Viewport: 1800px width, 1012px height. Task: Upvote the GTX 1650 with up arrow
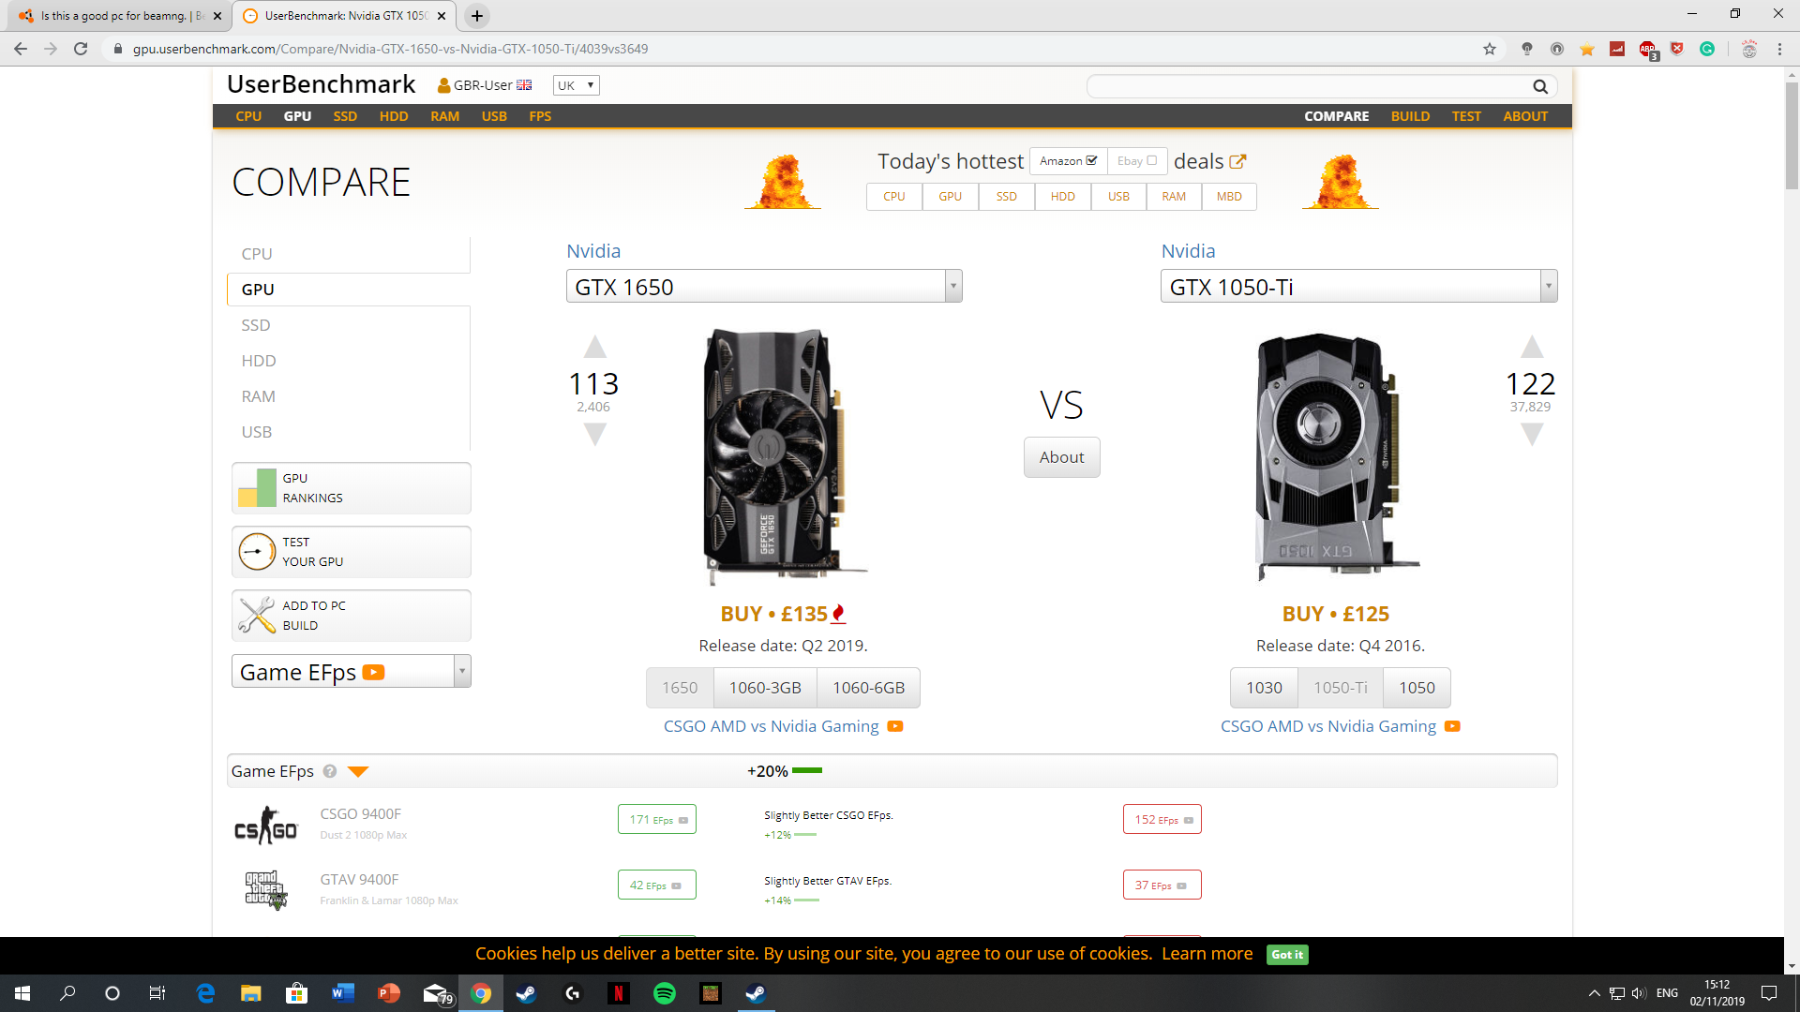coord(595,347)
